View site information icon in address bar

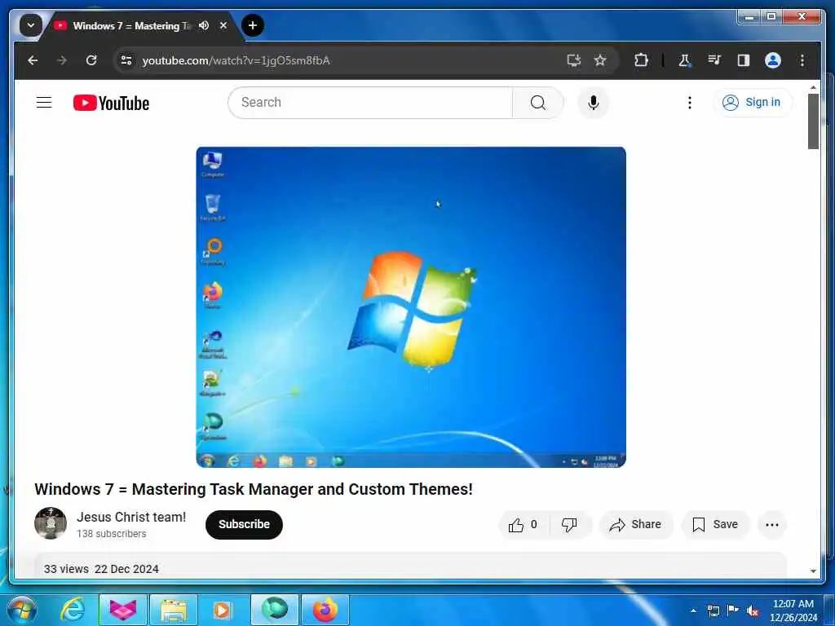126,60
